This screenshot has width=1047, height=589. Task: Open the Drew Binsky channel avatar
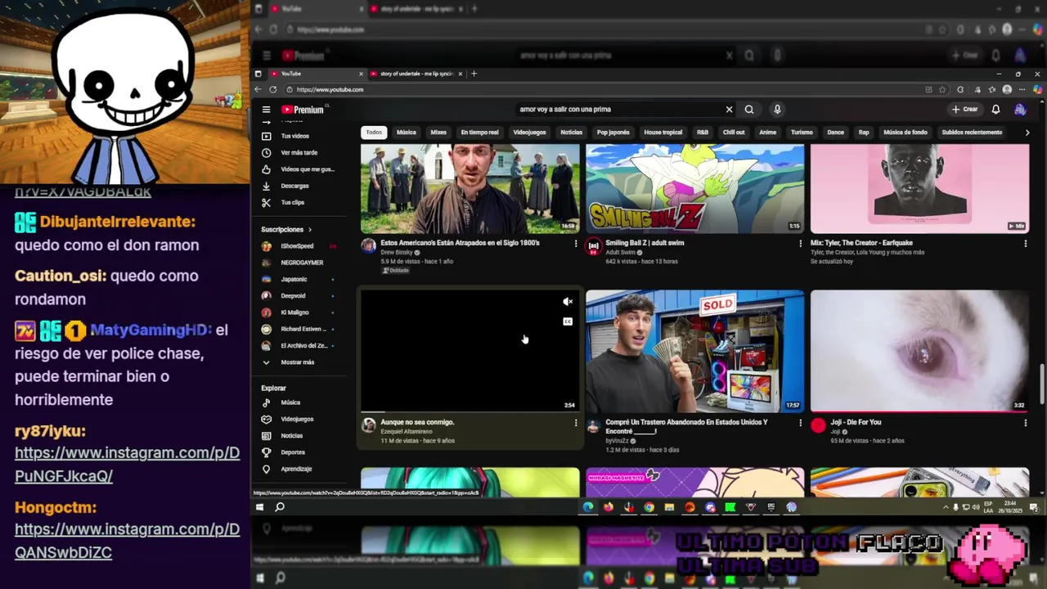pyautogui.click(x=369, y=245)
